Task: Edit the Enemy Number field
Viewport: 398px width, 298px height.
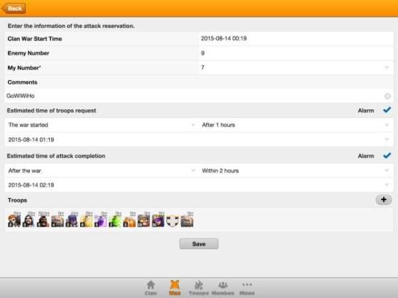Action: [x=296, y=53]
